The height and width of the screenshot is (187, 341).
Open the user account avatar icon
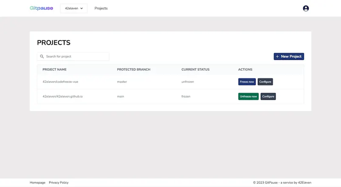[x=306, y=8]
